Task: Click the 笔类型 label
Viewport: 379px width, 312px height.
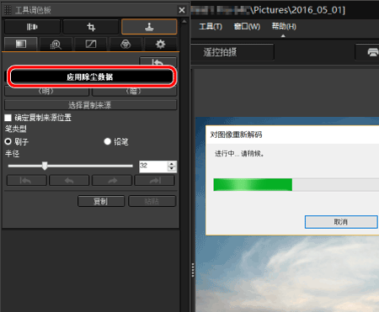Action: [16, 129]
